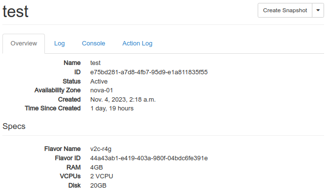The width and height of the screenshot is (327, 193).
Task: Open the Console tab
Action: 93,43
